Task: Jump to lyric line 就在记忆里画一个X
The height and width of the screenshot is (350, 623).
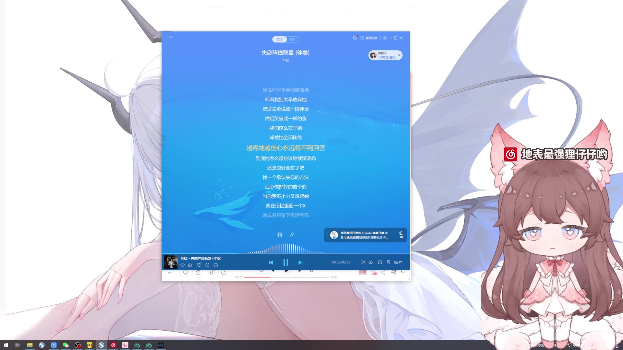Action: pos(286,206)
